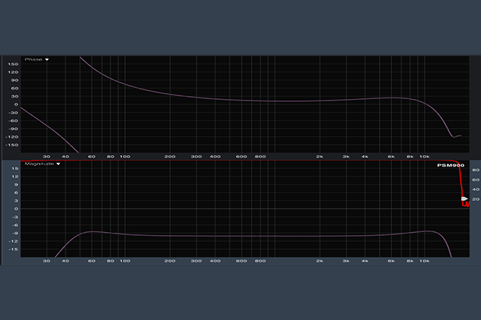Click the 10k label on Magnitude frequency axis

point(425,261)
